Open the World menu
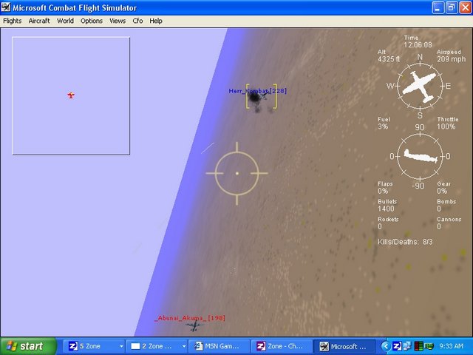 tap(65, 21)
